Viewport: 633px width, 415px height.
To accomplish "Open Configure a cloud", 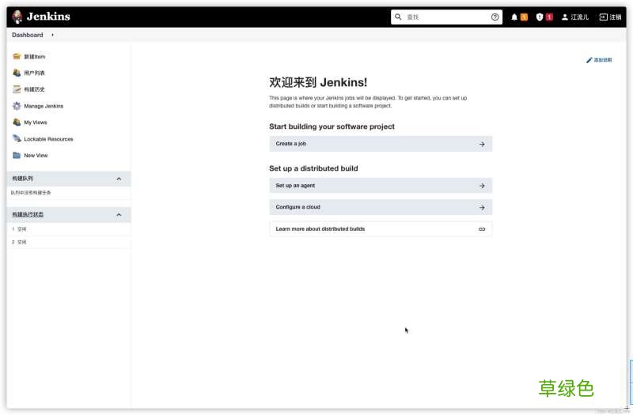I will [x=380, y=207].
